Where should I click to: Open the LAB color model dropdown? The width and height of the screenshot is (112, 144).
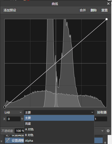(13, 112)
